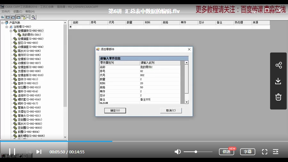Click gear icon beside 推杆(Z-082-014)
Viewport: 288px width, 162px height.
tap(15, 91)
